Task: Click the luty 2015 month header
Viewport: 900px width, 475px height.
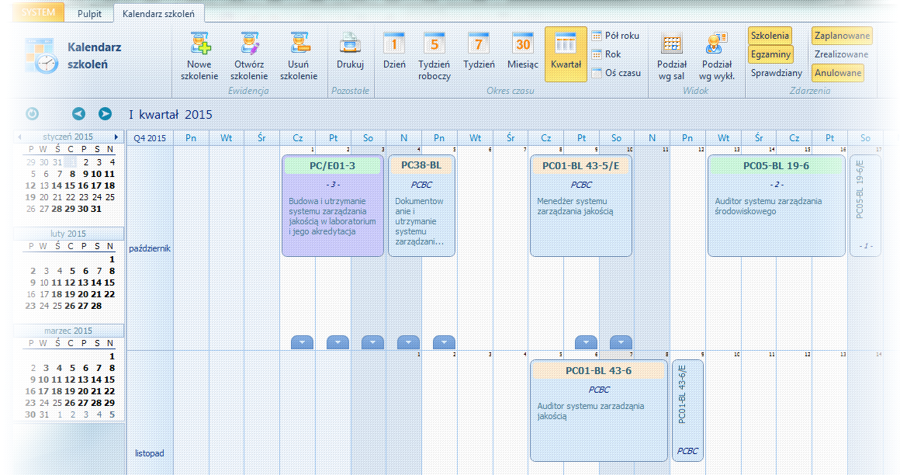Action: click(x=68, y=233)
